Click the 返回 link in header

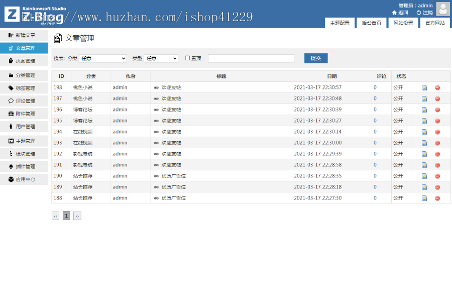400,13
